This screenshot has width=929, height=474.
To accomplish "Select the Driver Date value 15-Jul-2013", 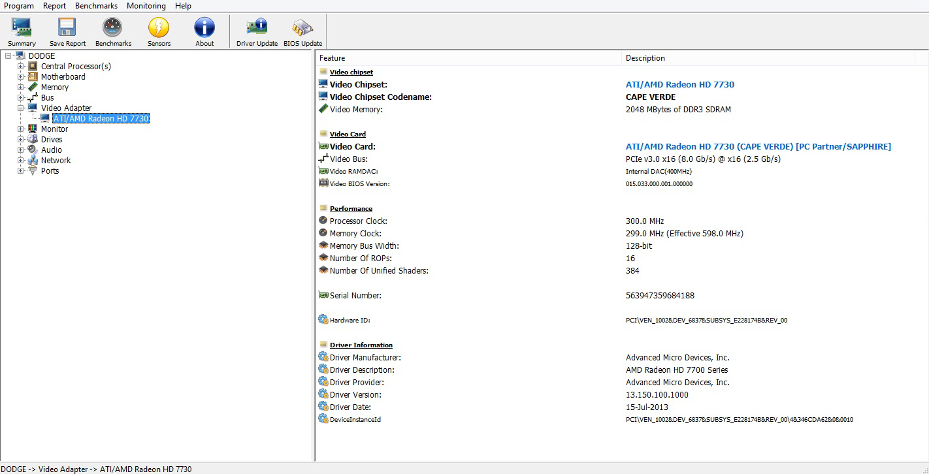I will (x=647, y=407).
